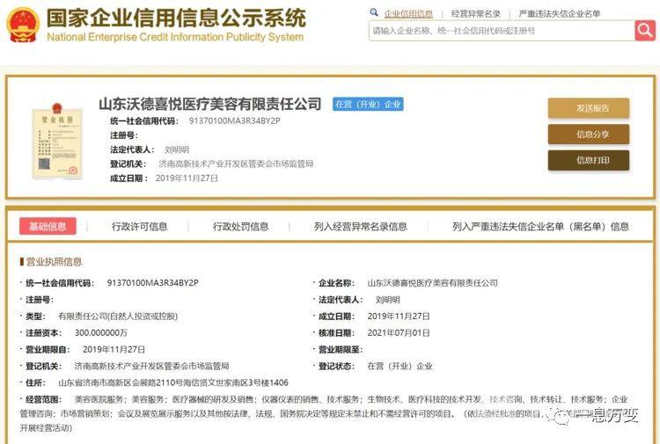
Task: Click the 企业名称 value in license info
Action: (433, 283)
